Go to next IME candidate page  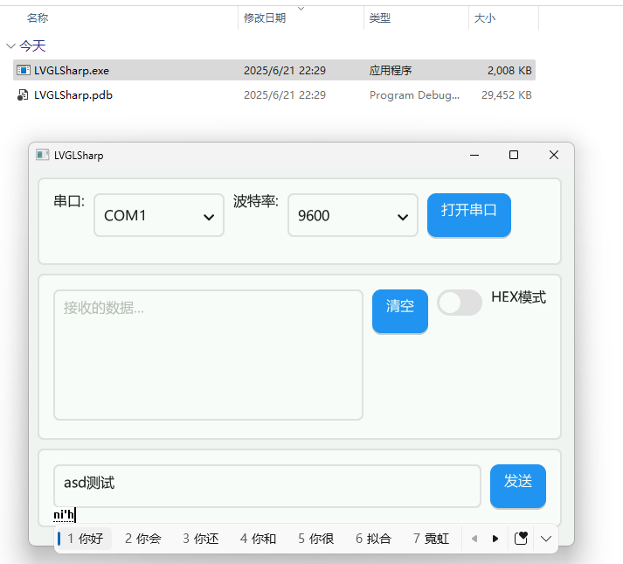point(495,539)
